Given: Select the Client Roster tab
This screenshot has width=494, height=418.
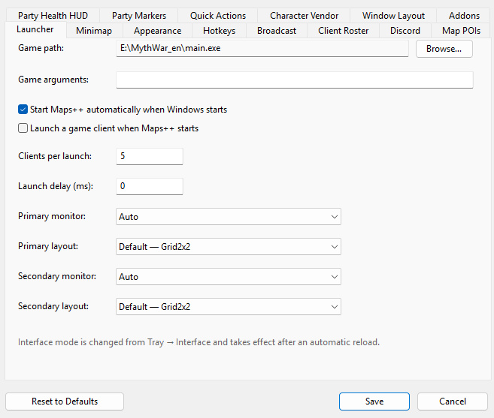Looking at the screenshot, I should (x=343, y=31).
